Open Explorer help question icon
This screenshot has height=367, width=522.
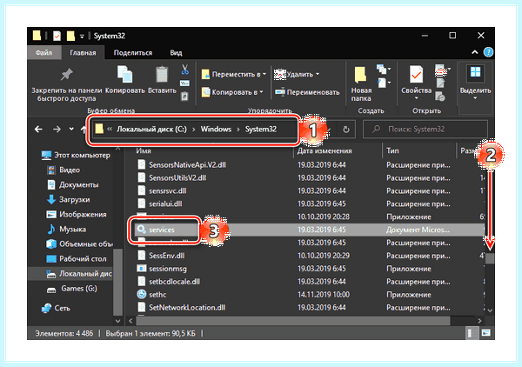488,52
